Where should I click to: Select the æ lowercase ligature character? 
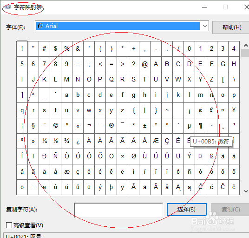67,172
